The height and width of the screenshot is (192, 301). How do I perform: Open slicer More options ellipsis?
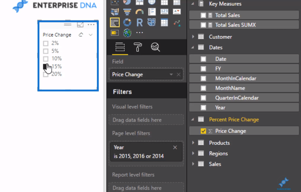coord(91,25)
